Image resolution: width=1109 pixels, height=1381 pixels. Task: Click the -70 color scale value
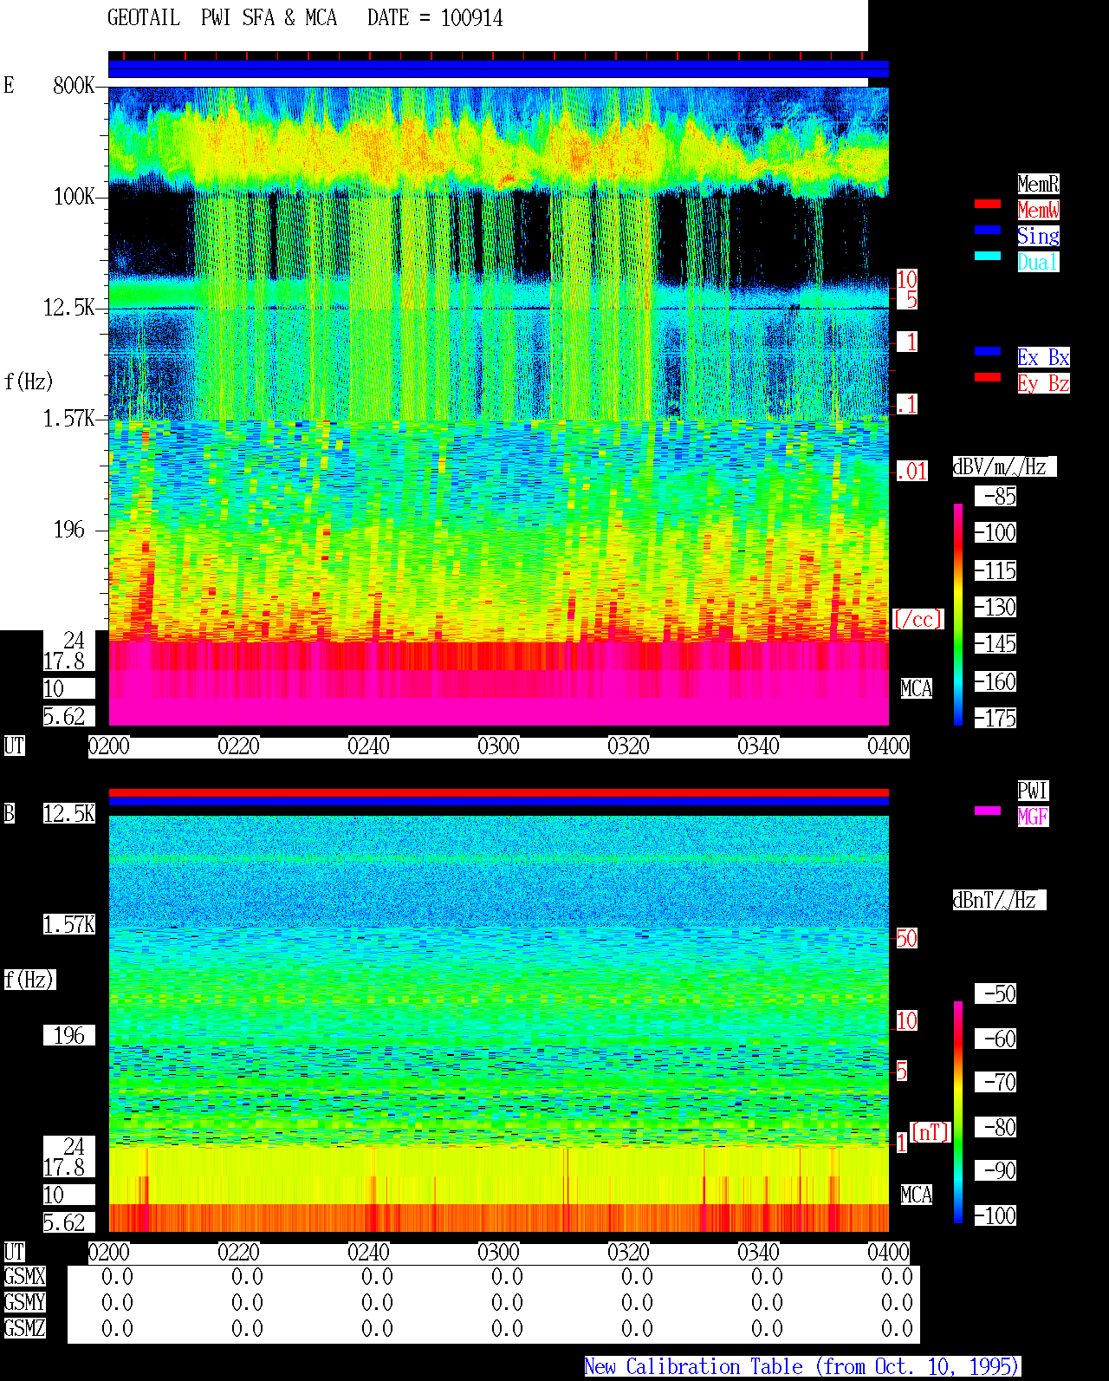coord(996,1082)
